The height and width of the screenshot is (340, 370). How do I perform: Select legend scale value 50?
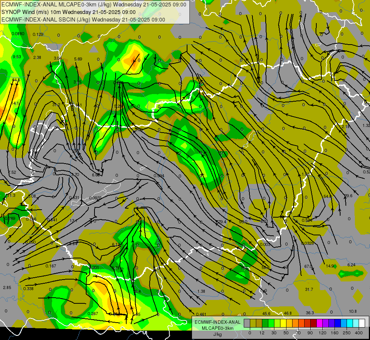(286, 333)
